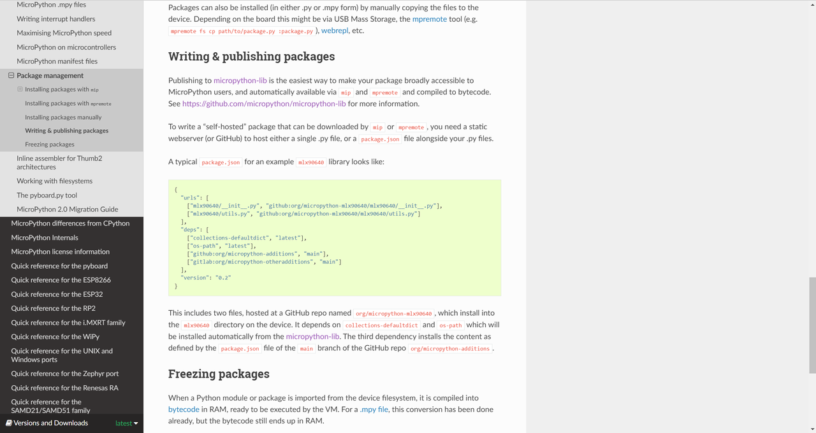This screenshot has height=433, width=816.
Task: Click the webrepl link
Action: 335,30
